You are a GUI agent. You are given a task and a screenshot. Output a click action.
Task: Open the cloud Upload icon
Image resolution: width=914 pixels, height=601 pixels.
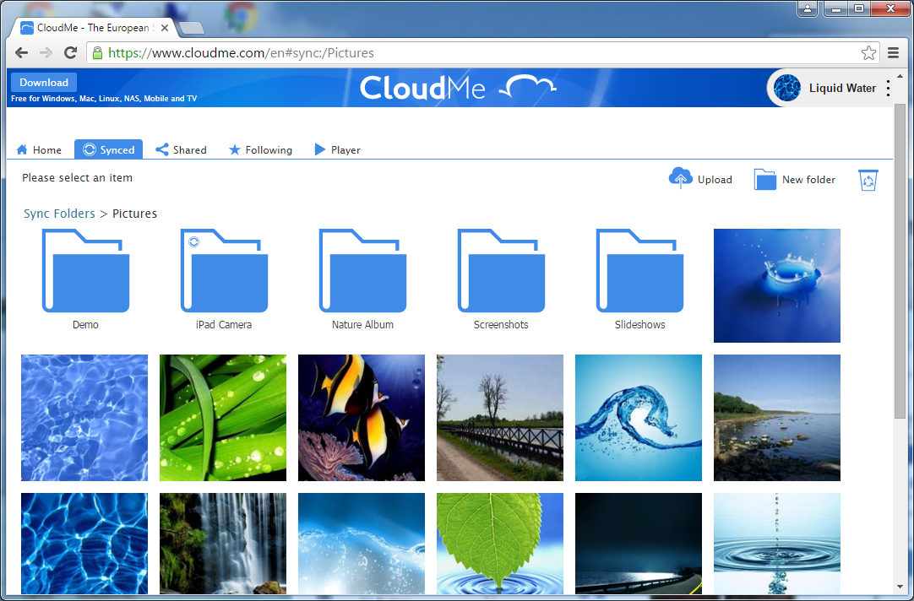[x=681, y=178]
